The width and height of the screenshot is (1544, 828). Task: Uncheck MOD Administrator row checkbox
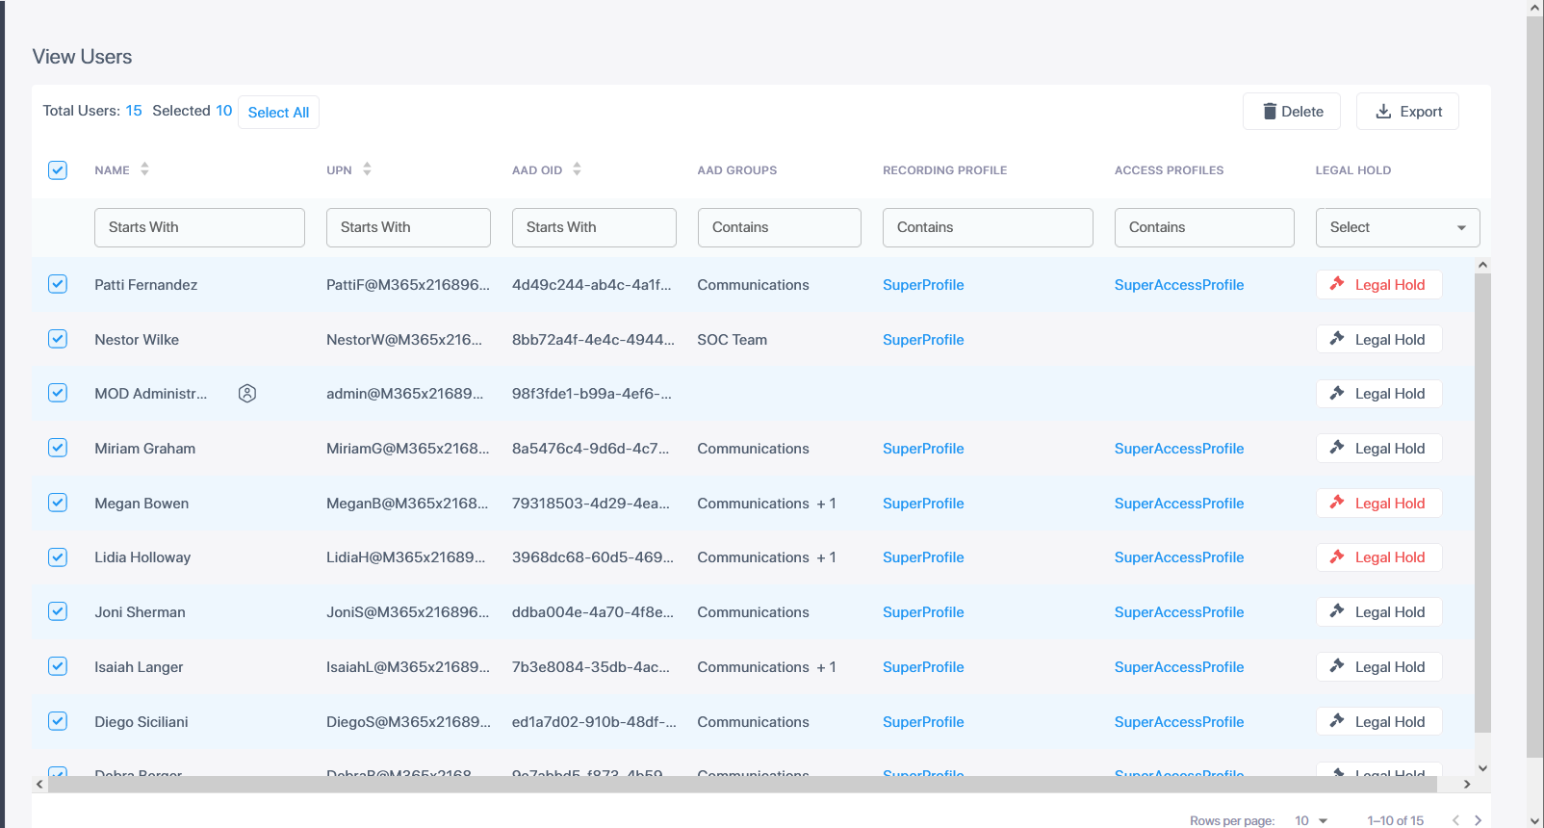[58, 393]
